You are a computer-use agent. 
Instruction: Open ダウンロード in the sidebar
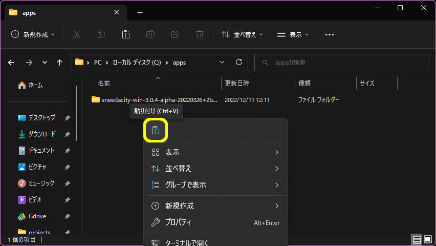[x=36, y=134]
